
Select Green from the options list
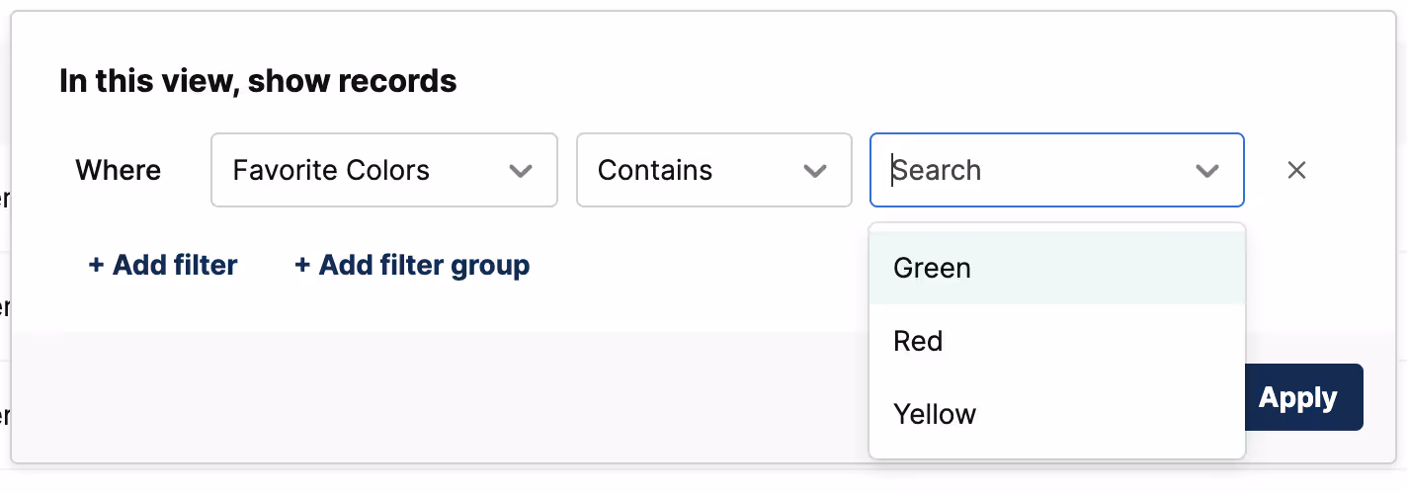(932, 268)
